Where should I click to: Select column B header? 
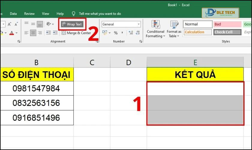click(37, 62)
